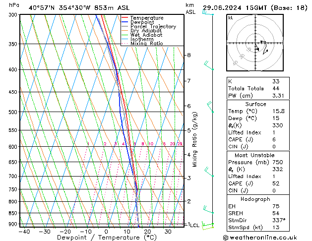
Task: Select the Parcel Trajectory legend entry
Action: (x=153, y=27)
